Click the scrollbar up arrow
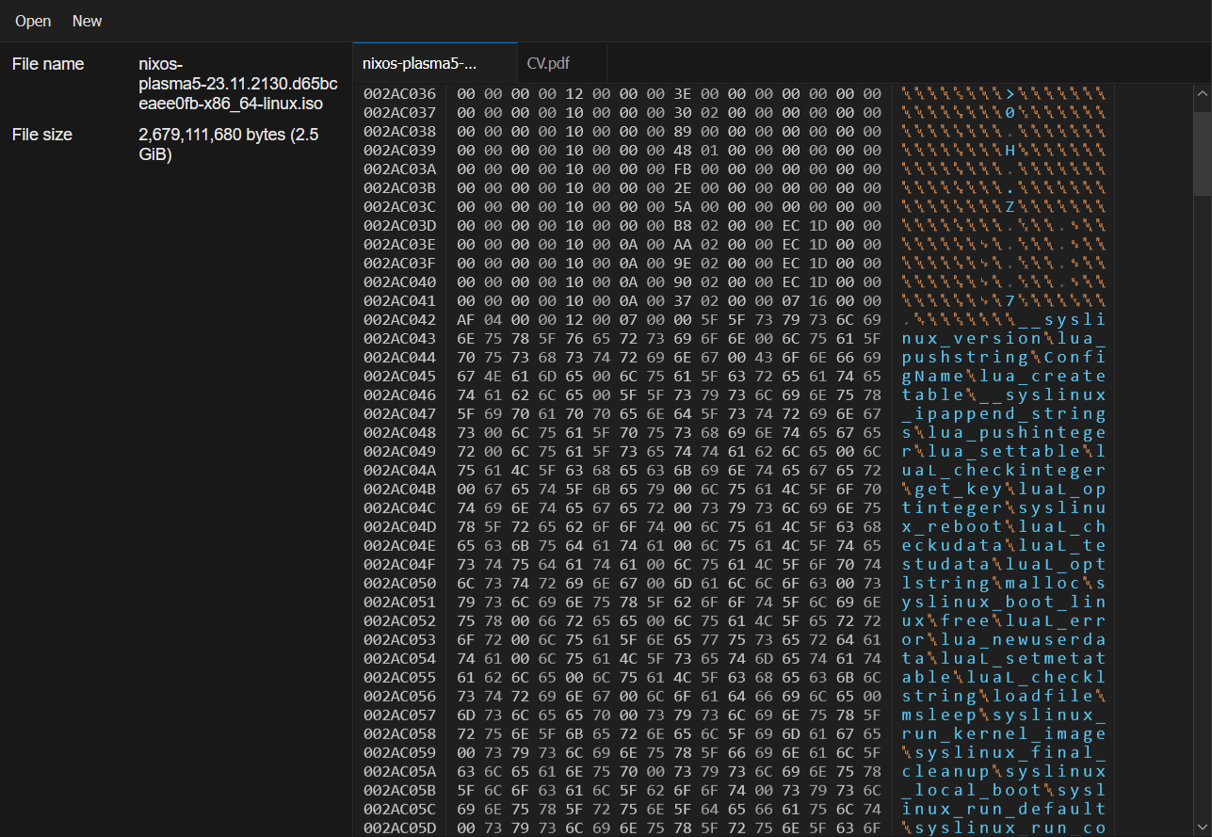 pos(1202,93)
